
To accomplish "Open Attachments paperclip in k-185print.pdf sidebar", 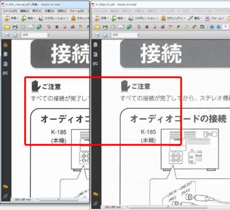I will [95, 203].
